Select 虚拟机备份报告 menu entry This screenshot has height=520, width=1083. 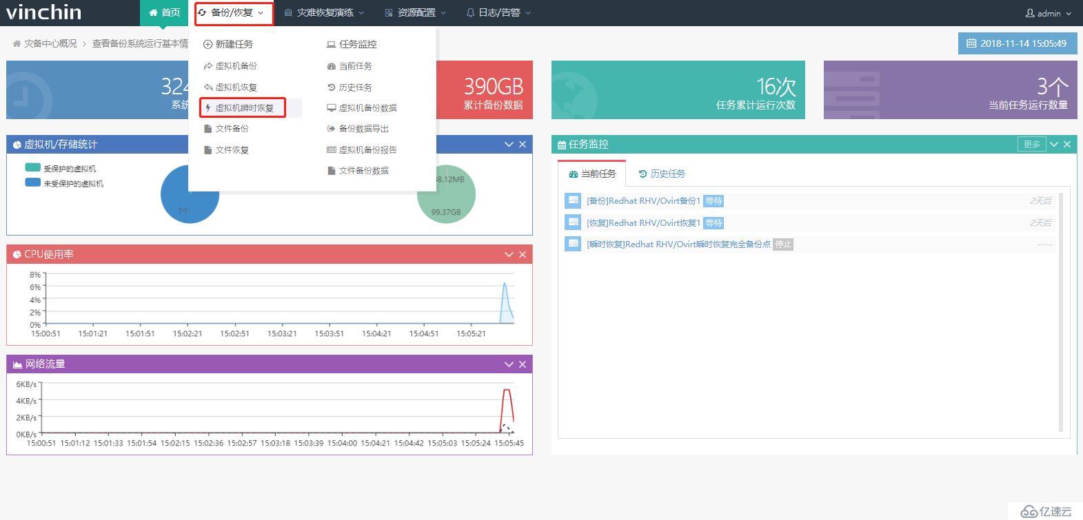tap(362, 150)
